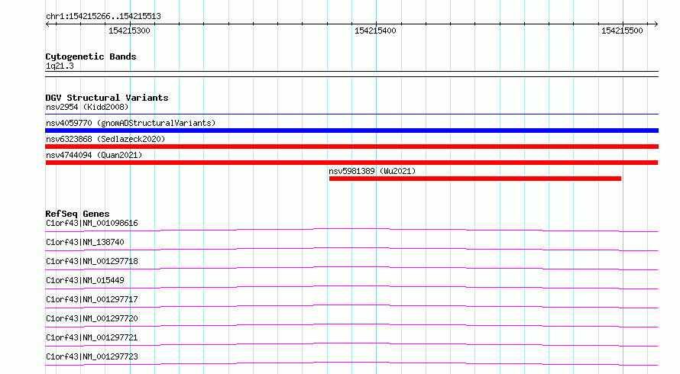Click ruler position label 154215500
680x374 pixels.
622,31
